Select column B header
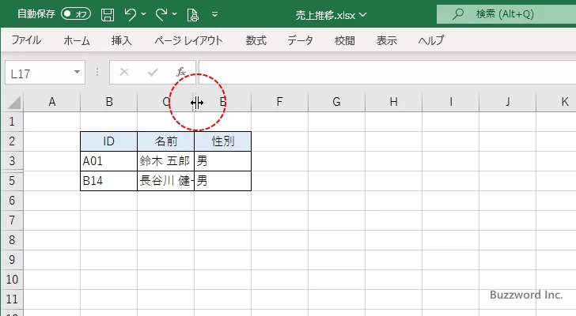Viewport: 576px width, 316px height. [108, 102]
